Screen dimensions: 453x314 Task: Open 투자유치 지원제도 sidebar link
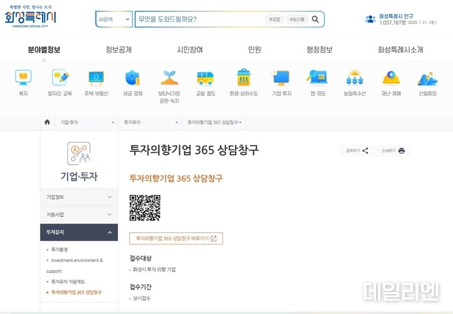pos(68,281)
